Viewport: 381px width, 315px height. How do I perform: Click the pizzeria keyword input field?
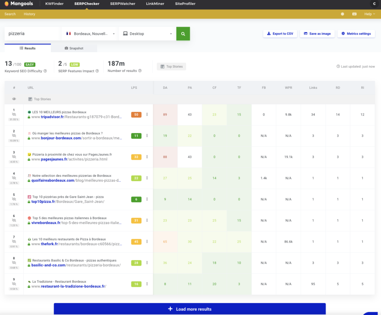point(33,34)
